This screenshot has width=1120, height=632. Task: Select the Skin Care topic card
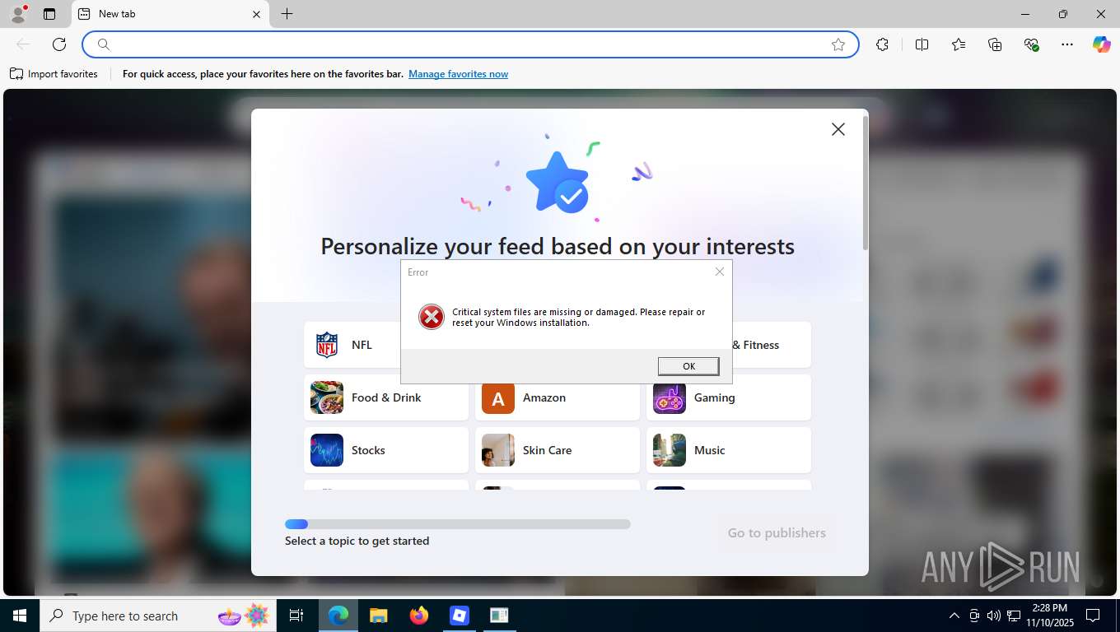pyautogui.click(x=558, y=450)
